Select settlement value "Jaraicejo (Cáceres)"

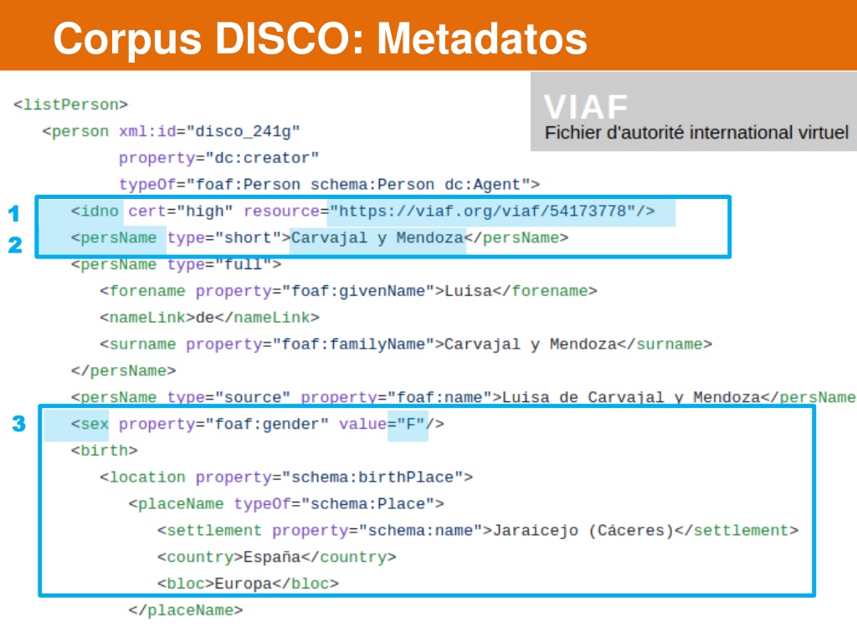coord(583,531)
